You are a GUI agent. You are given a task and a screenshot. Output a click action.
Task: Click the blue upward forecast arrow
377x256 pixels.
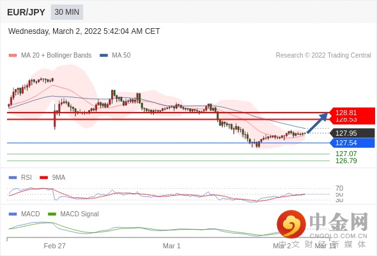tap(318, 123)
